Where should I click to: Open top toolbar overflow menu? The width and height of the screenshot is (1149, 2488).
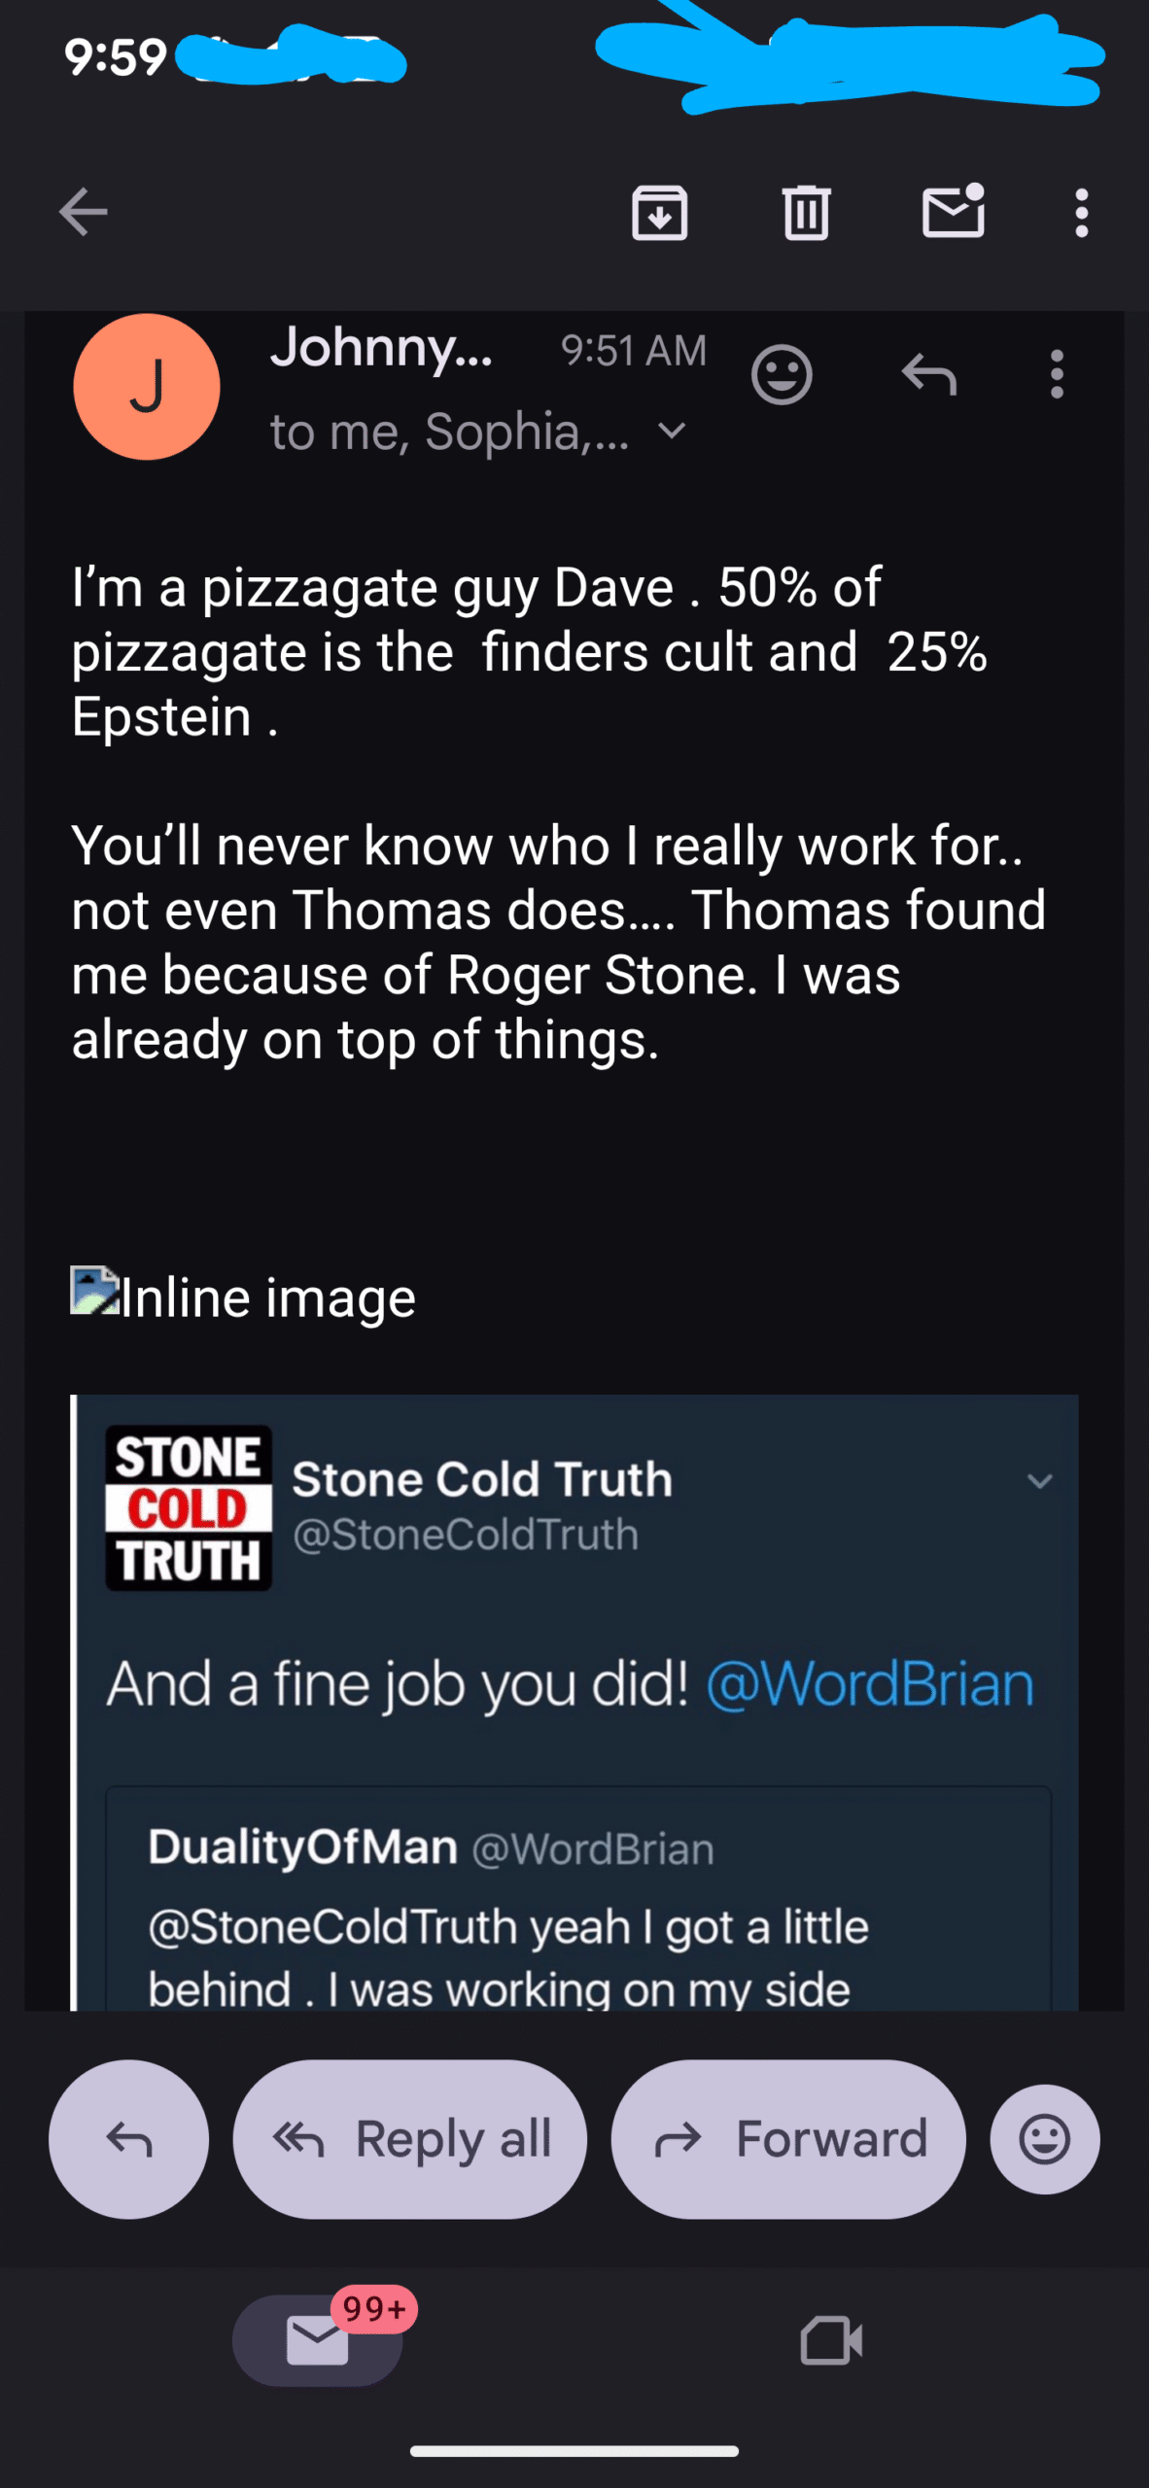(1081, 212)
